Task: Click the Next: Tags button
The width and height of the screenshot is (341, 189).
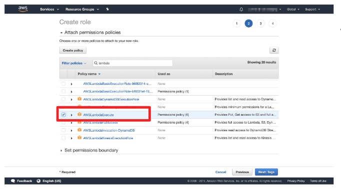Action: 266,172
